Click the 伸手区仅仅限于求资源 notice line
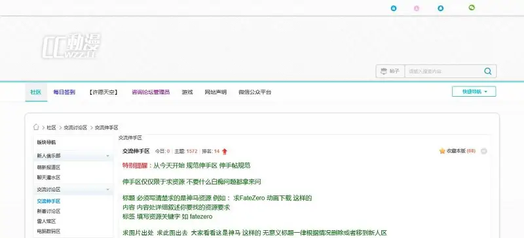The height and width of the screenshot is (238, 524). point(192,182)
